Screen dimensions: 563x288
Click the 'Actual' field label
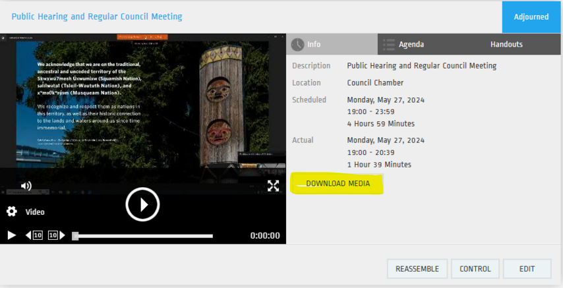pyautogui.click(x=303, y=140)
